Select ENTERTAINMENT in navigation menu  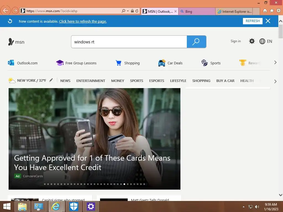[91, 81]
